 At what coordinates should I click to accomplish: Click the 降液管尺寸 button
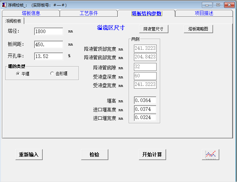click(x=154, y=29)
